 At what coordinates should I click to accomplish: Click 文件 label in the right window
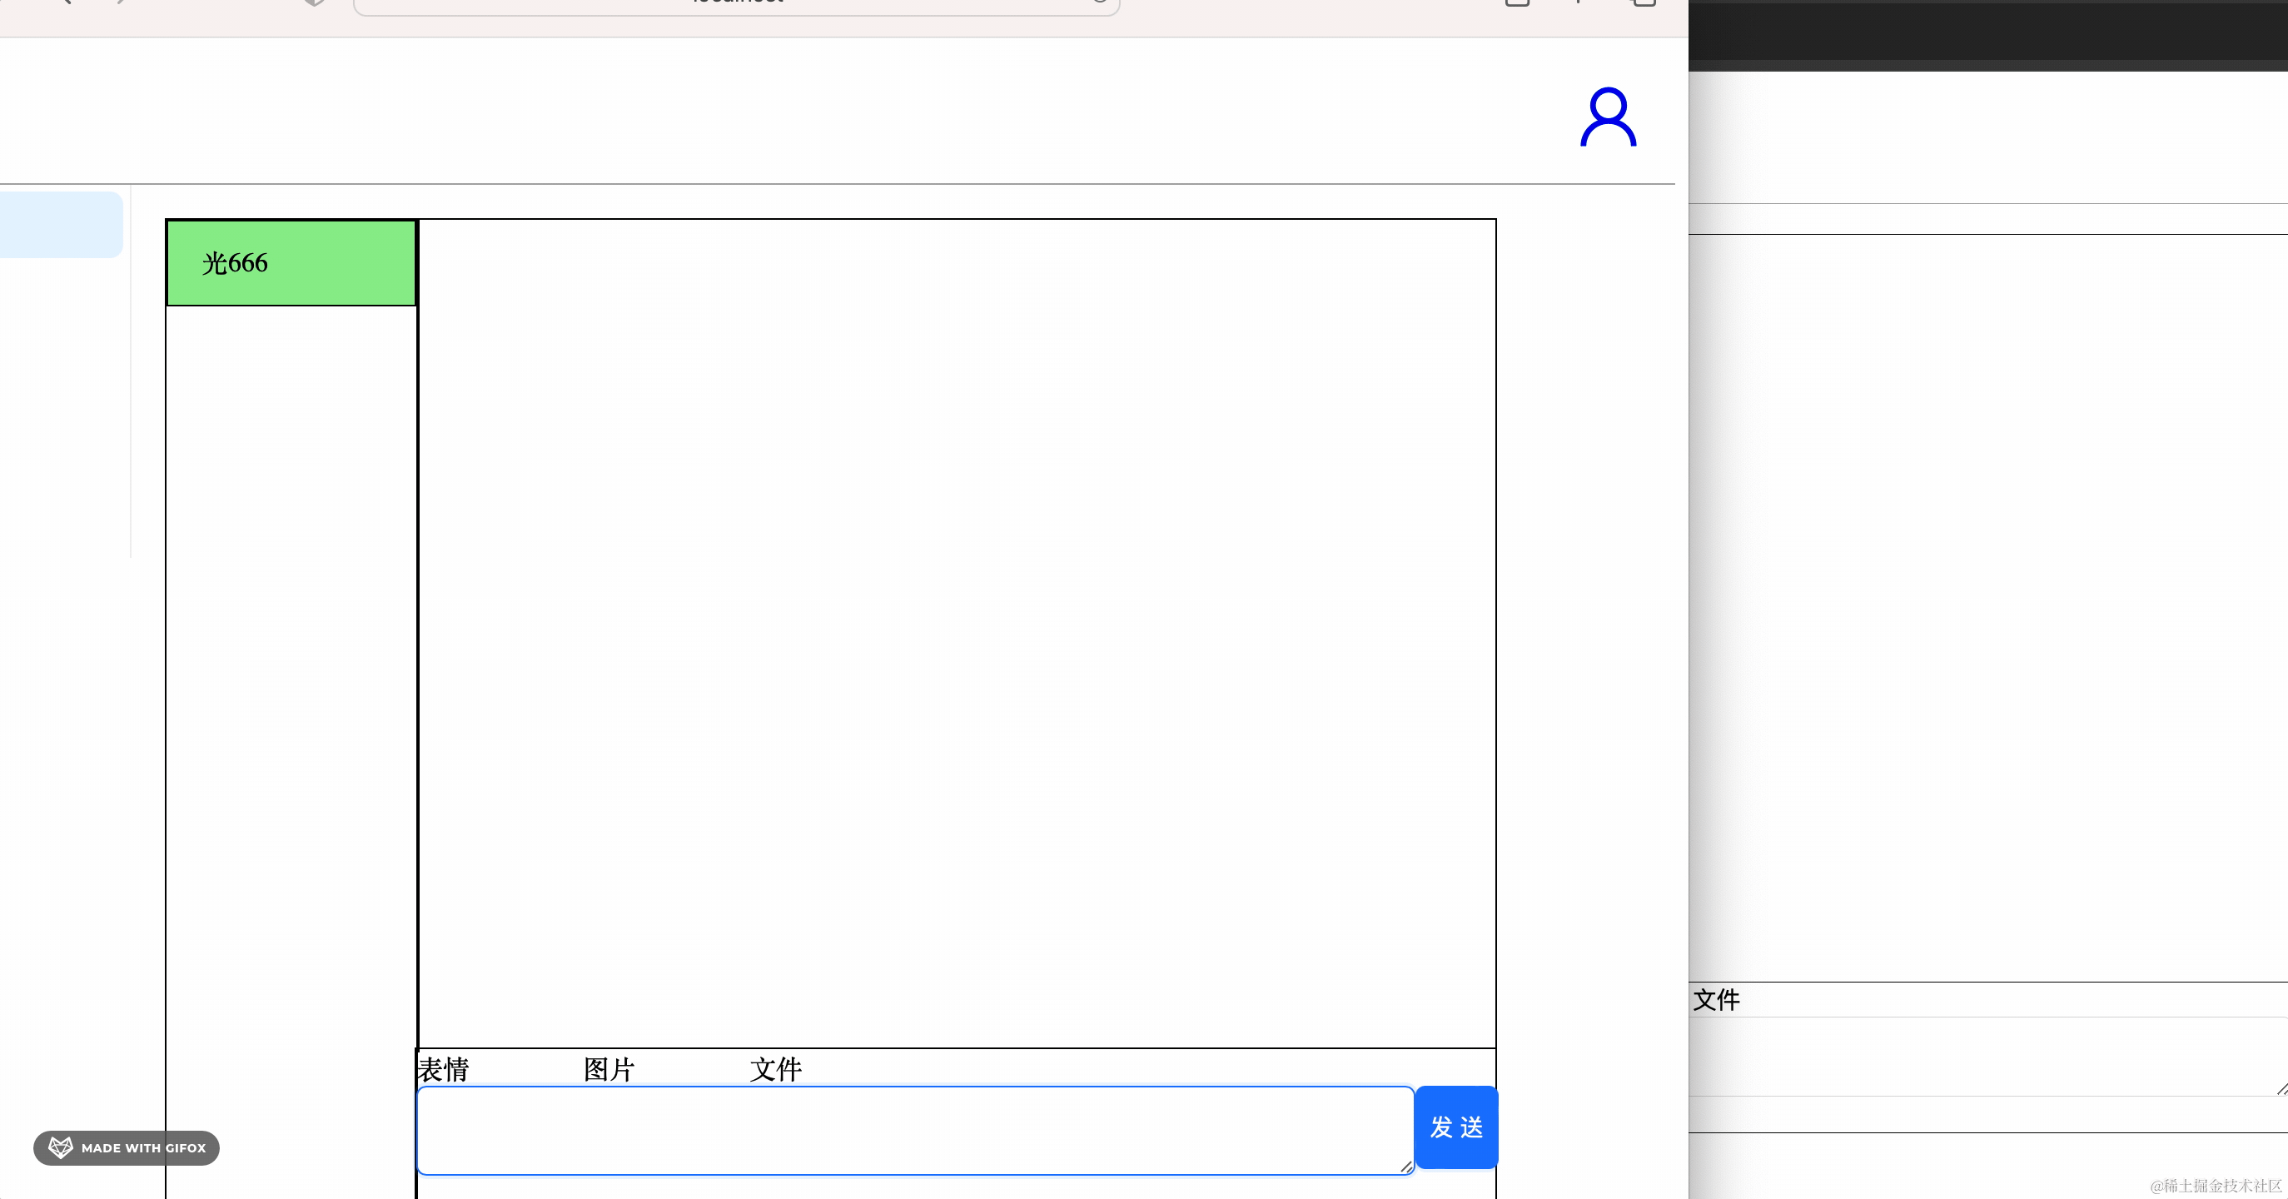coord(1716,1000)
